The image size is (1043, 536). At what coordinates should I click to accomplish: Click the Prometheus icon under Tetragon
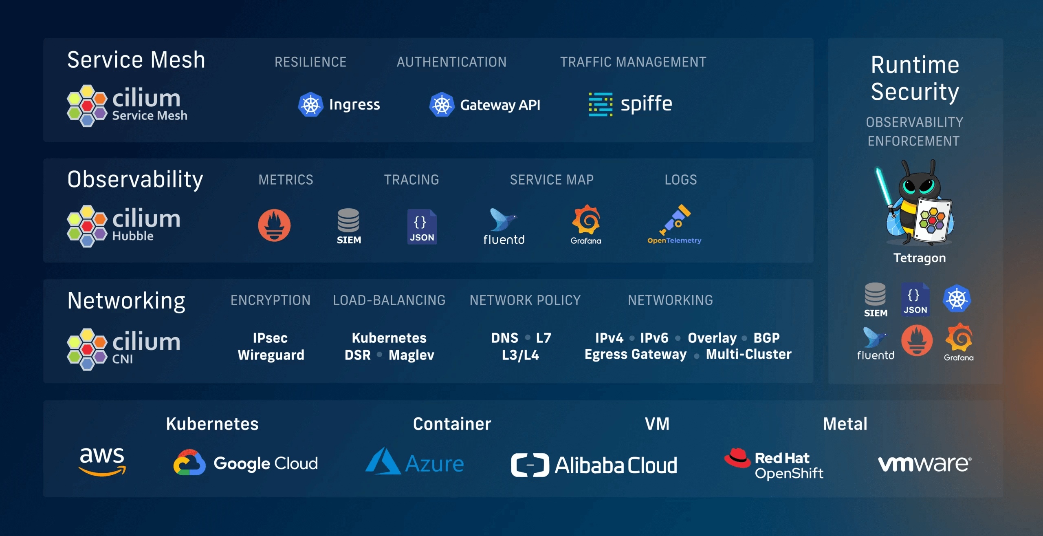[x=917, y=340]
